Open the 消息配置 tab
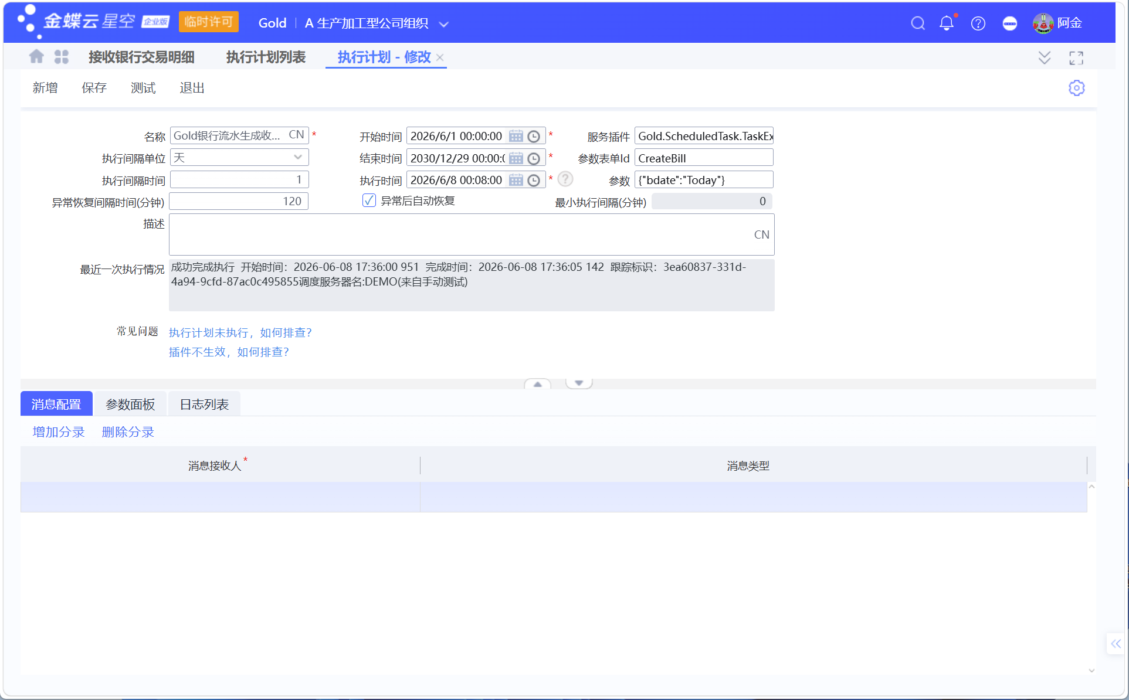 (56, 404)
